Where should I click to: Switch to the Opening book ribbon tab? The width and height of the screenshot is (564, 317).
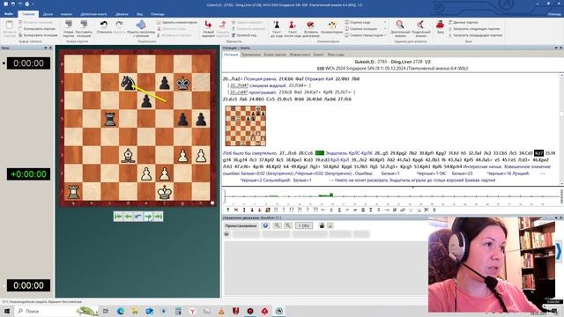[93, 14]
